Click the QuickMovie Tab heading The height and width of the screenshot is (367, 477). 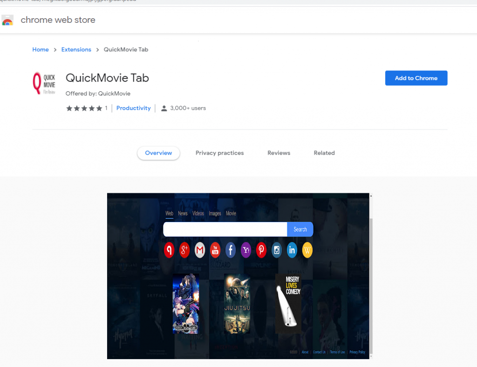click(x=108, y=78)
